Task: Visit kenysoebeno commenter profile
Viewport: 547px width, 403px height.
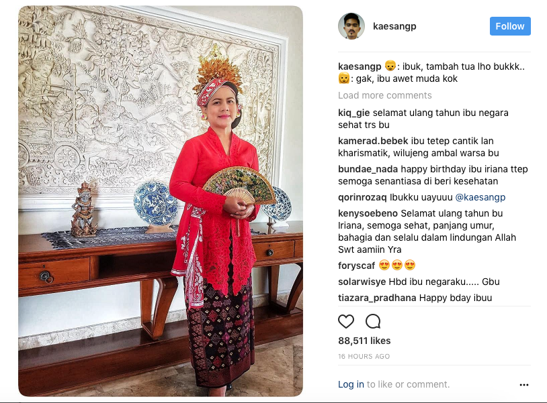Action: click(368, 213)
